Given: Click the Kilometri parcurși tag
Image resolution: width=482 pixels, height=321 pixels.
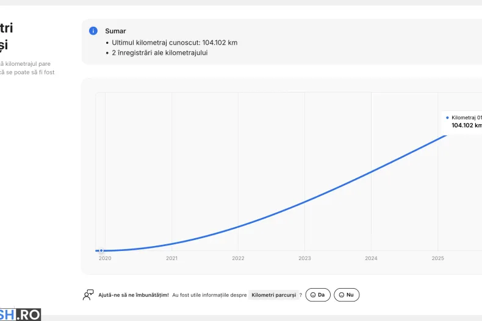Looking at the screenshot, I should coord(273,295).
